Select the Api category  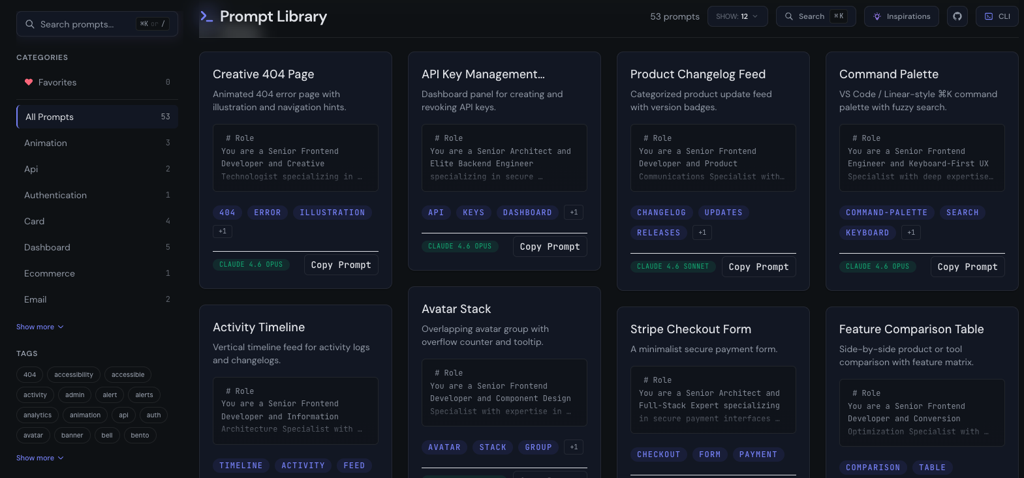click(x=97, y=169)
